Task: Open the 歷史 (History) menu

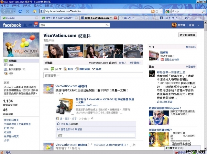Action: 38,6
